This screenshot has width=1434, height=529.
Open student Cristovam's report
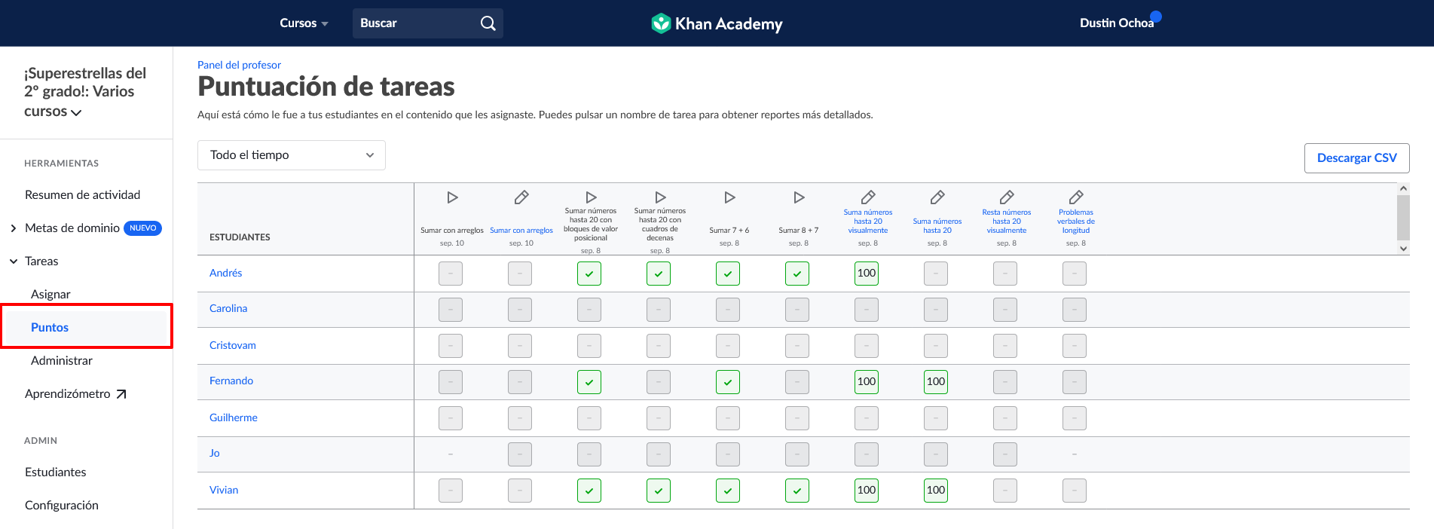click(x=233, y=345)
